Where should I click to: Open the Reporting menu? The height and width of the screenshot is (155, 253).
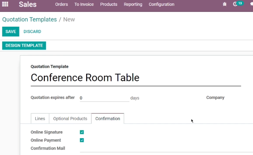[x=133, y=4]
